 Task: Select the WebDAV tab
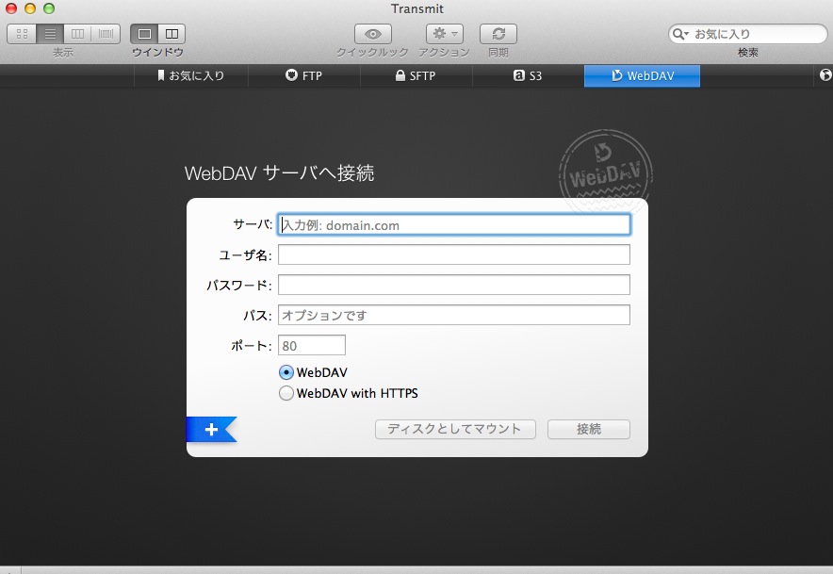(x=642, y=76)
